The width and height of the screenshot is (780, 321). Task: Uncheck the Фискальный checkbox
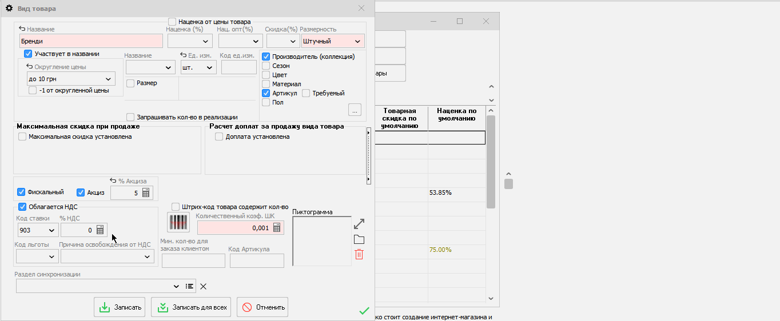click(22, 192)
